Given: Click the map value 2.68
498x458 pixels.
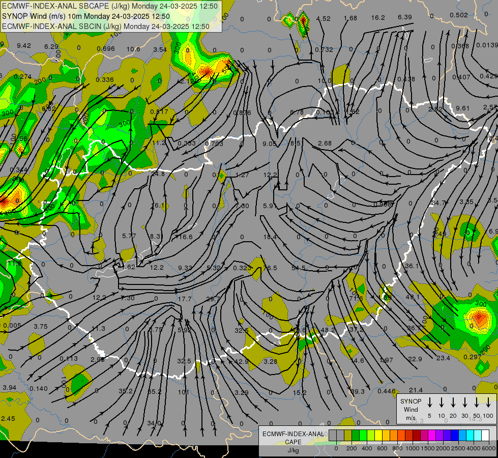Looking at the screenshot, I should click(325, 144).
